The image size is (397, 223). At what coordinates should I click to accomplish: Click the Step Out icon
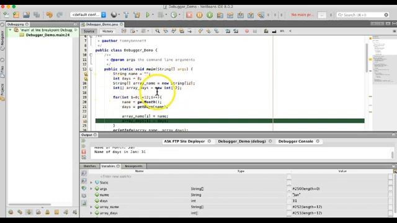tap(251, 15)
